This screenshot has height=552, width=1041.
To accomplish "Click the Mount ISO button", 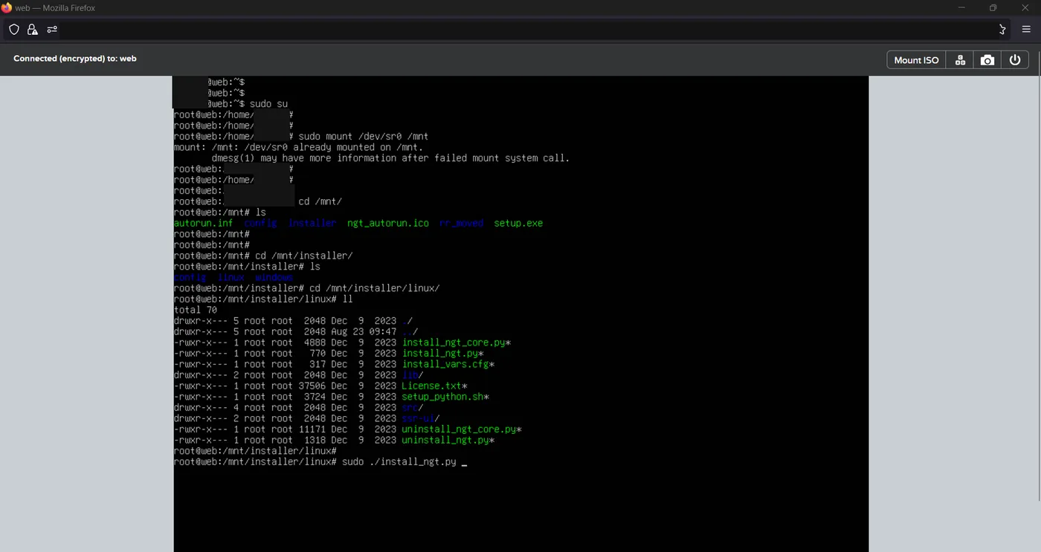I will [916, 60].
